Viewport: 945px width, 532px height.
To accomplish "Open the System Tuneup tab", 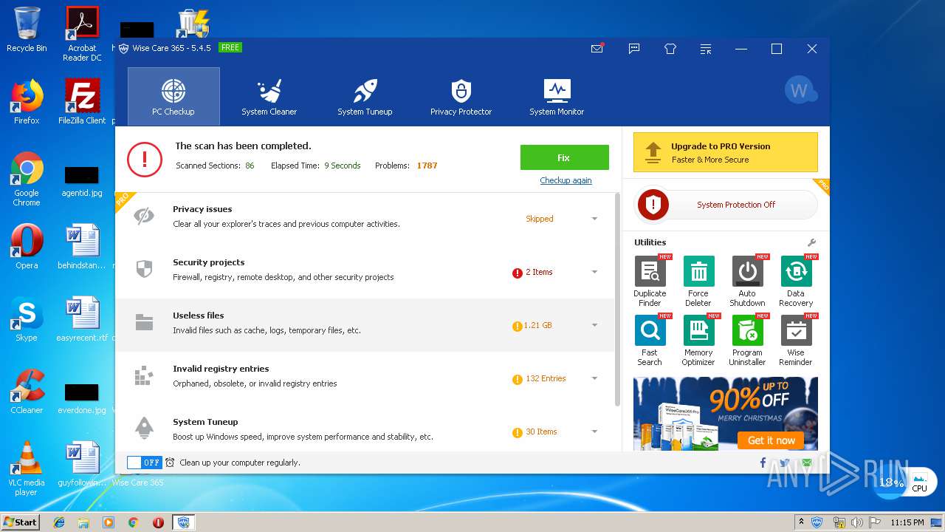I will (365, 96).
